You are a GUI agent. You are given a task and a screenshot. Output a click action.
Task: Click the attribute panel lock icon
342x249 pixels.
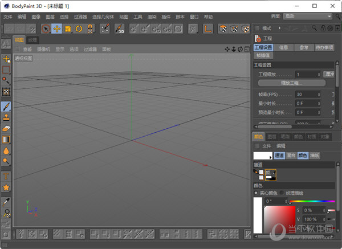click(x=323, y=28)
